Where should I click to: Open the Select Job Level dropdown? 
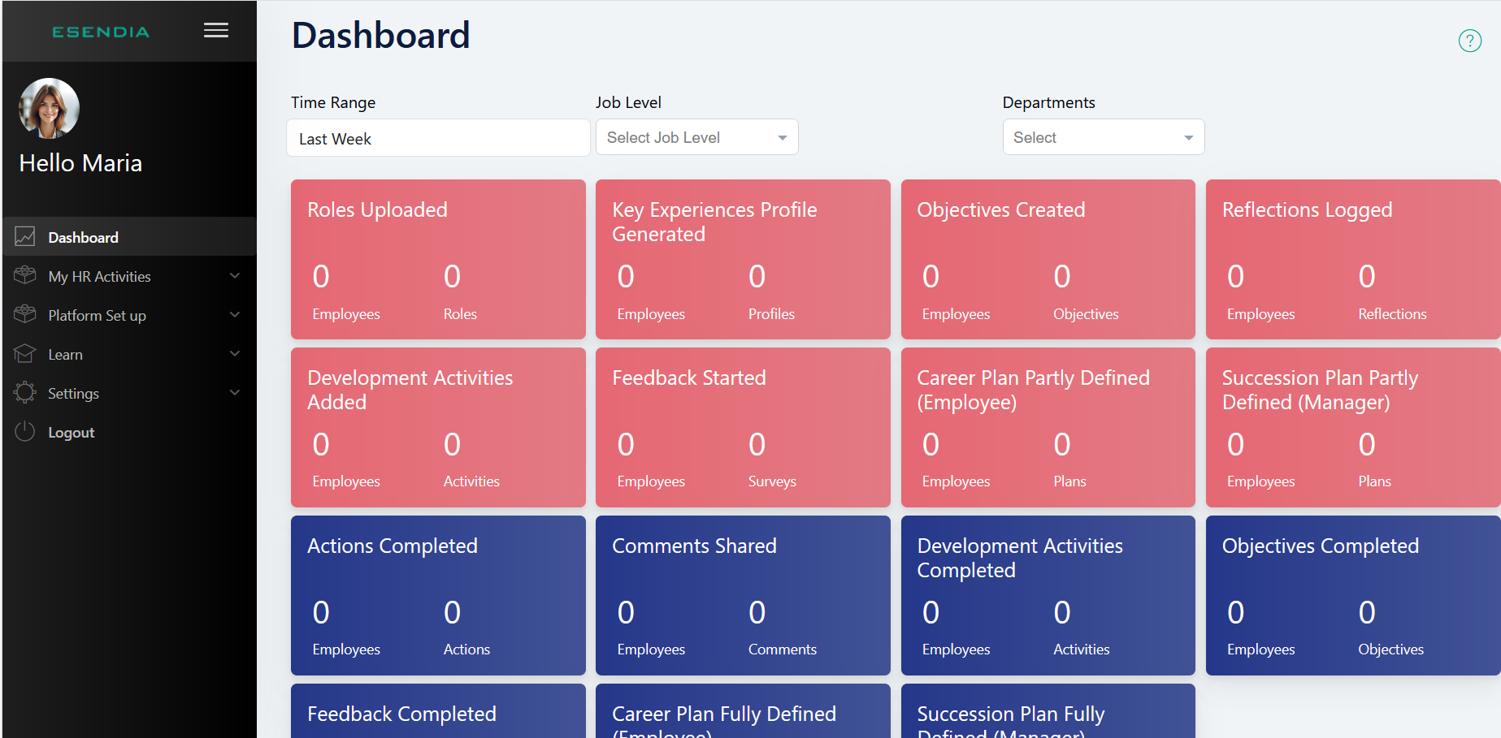696,137
